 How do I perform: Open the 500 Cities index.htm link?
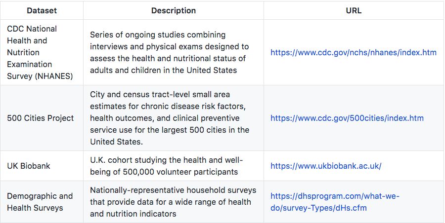347,118
